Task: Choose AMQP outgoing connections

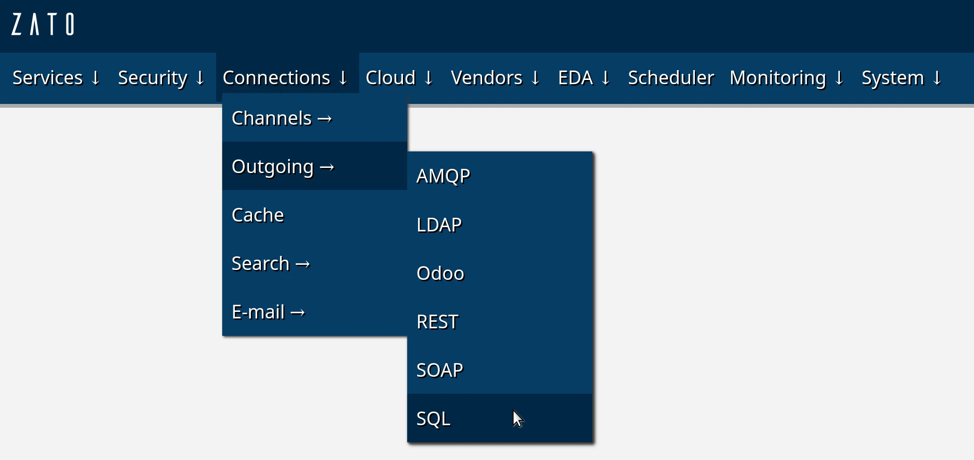Action: point(443,176)
